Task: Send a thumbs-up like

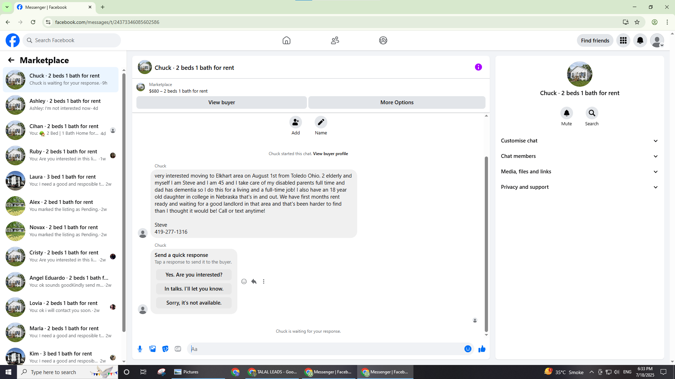Action: (x=482, y=349)
